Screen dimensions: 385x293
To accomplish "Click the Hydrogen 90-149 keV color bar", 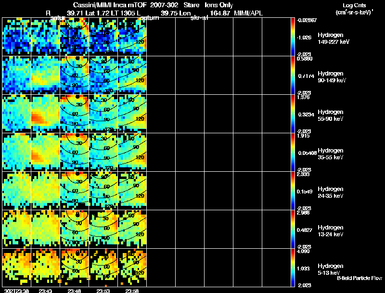I will click(x=293, y=76).
